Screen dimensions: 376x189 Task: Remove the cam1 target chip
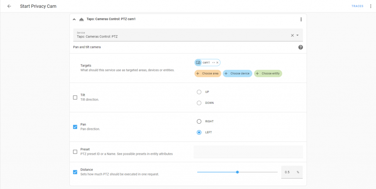coord(217,63)
